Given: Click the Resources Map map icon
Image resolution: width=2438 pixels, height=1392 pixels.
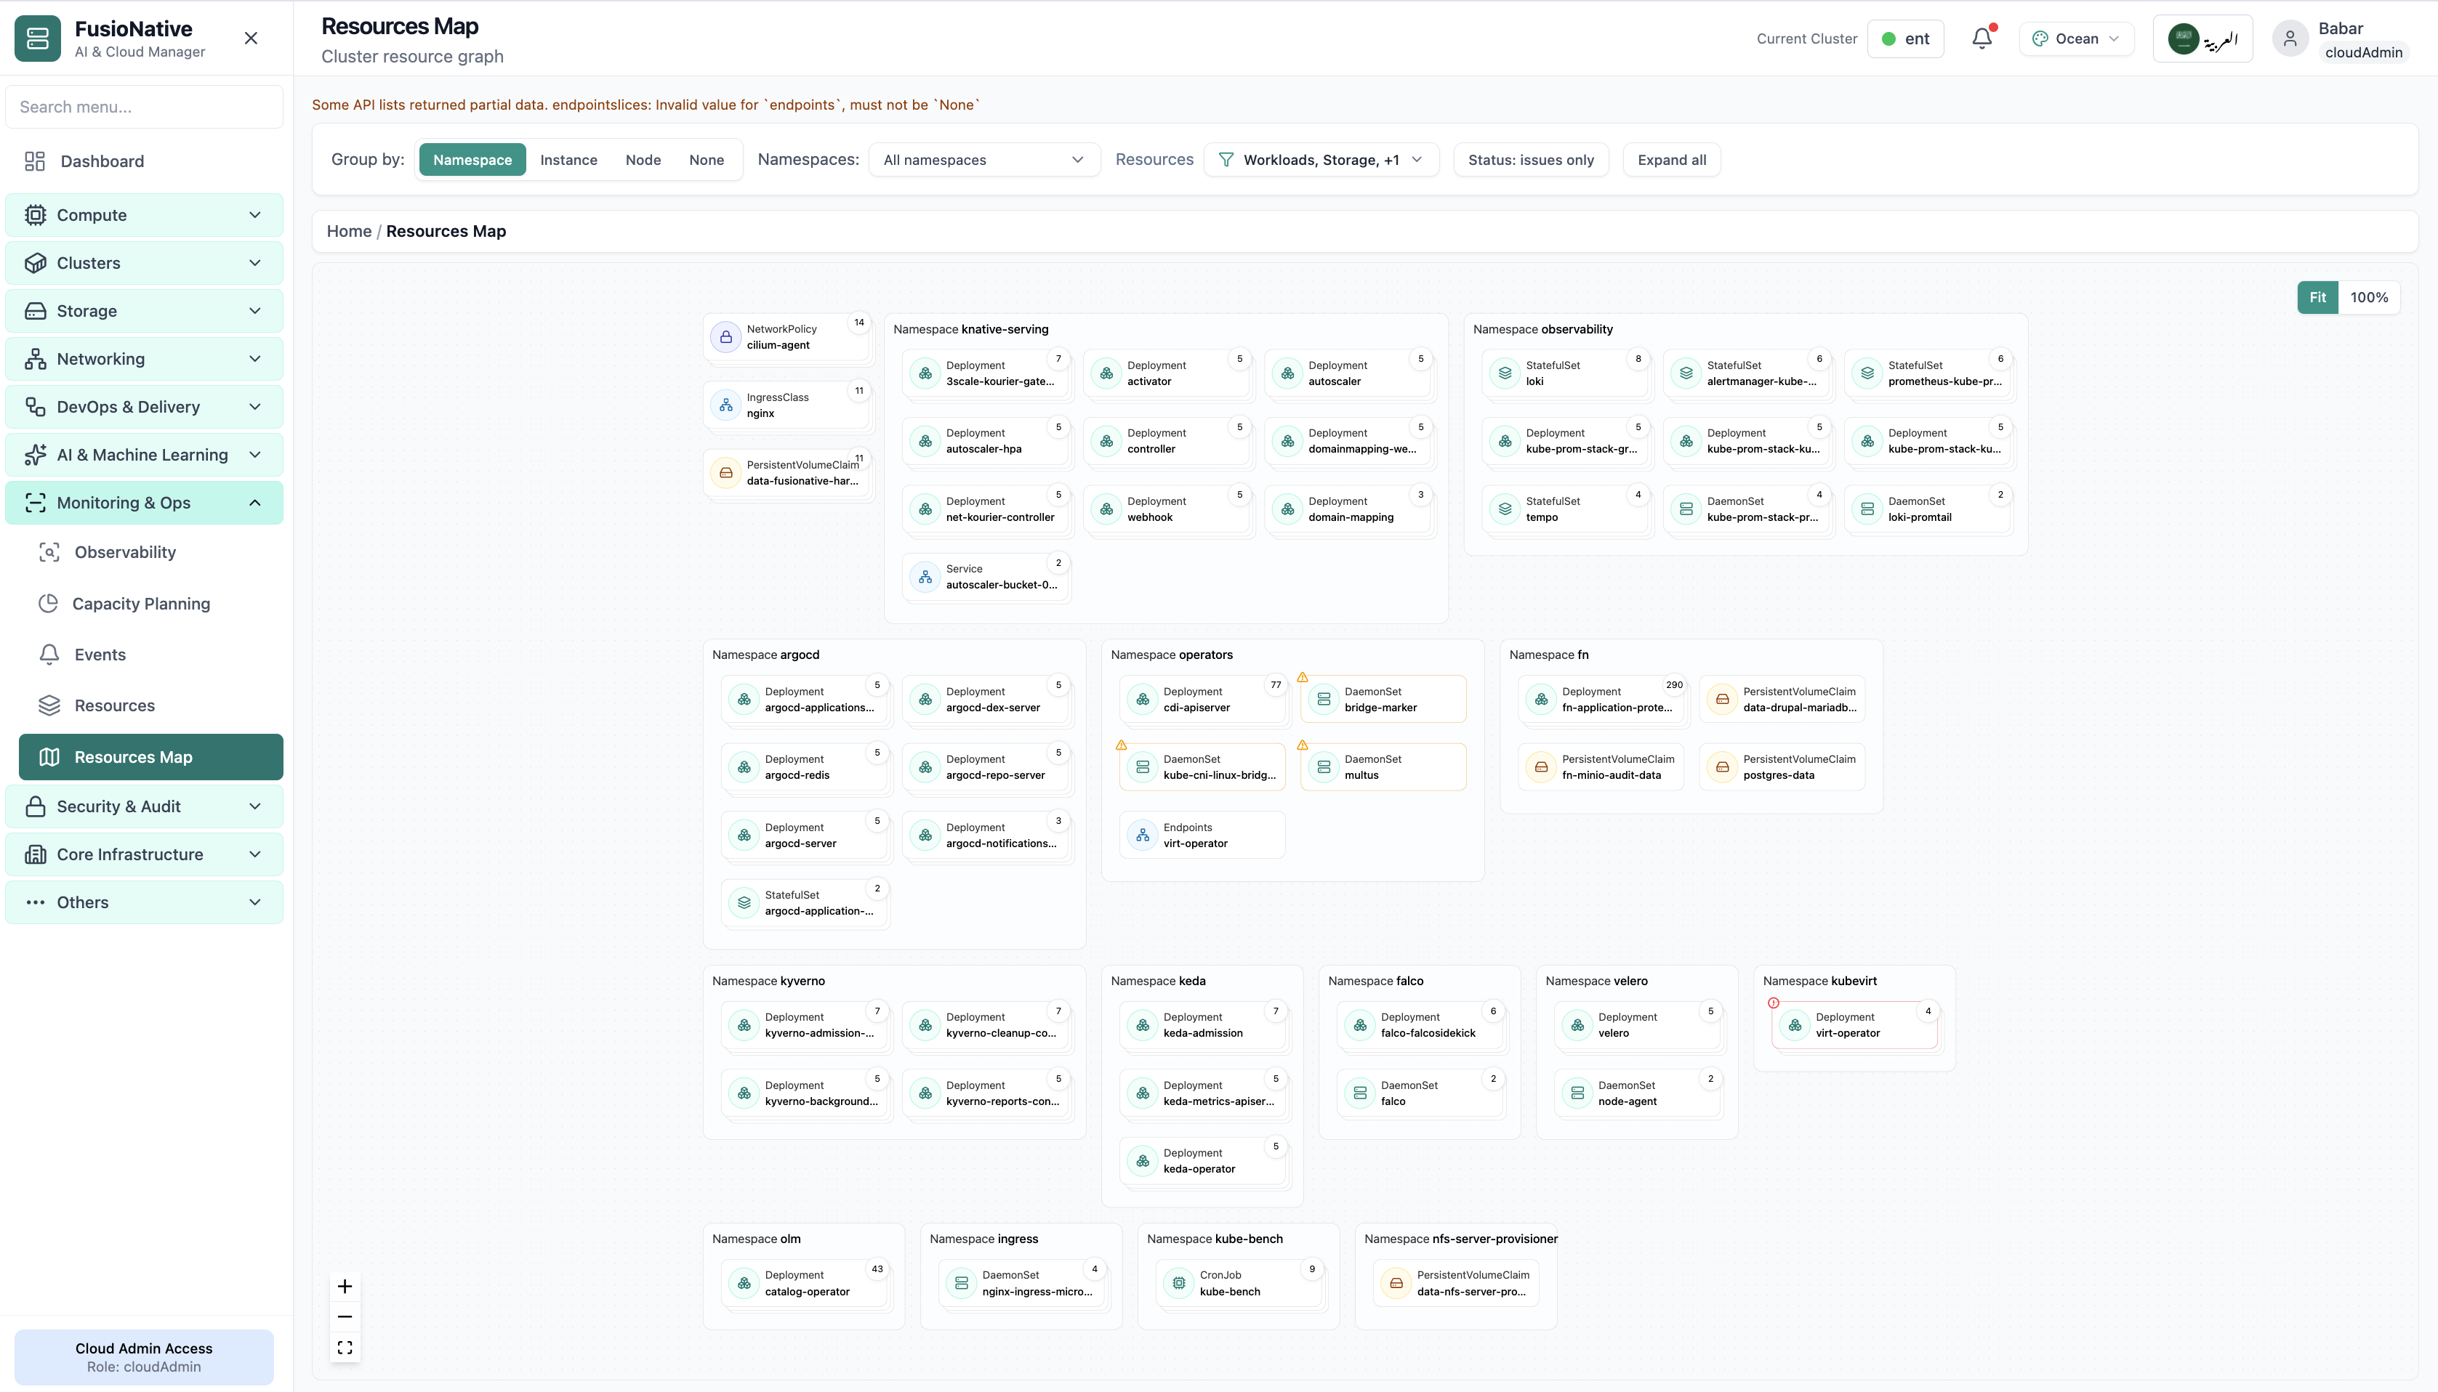Looking at the screenshot, I should pos(49,756).
